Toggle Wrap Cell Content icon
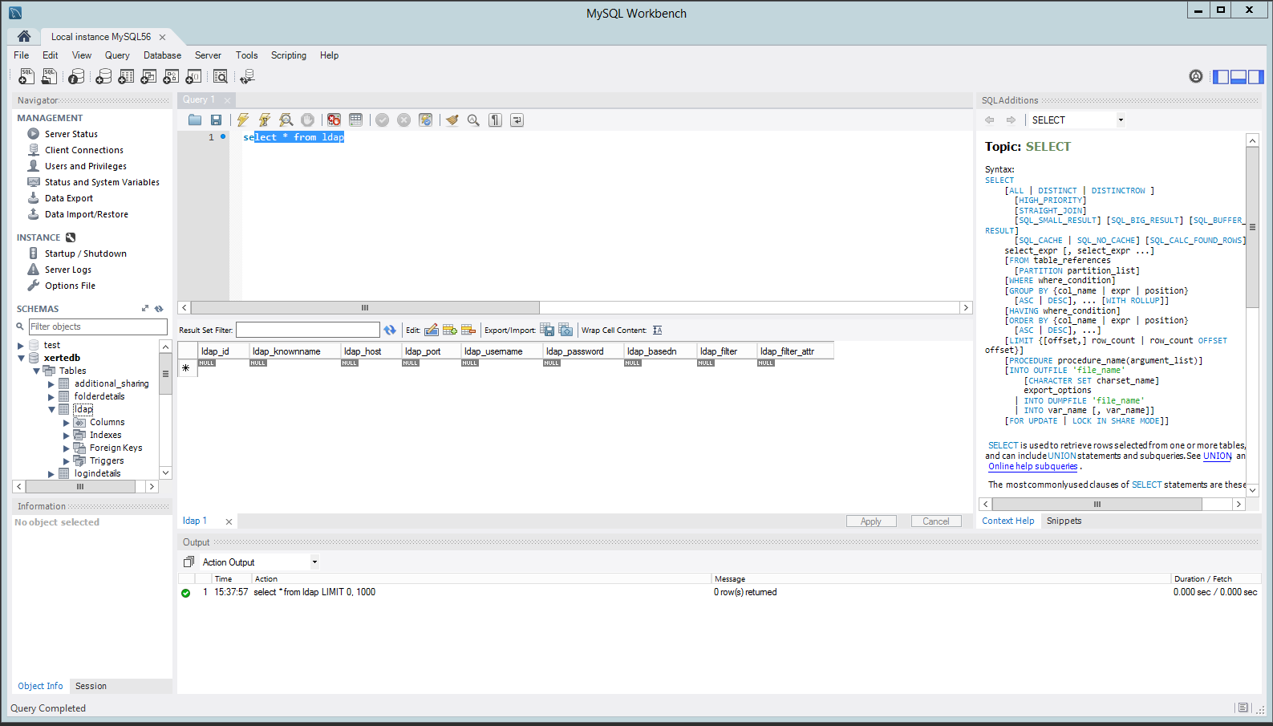The width and height of the screenshot is (1273, 726). point(658,330)
